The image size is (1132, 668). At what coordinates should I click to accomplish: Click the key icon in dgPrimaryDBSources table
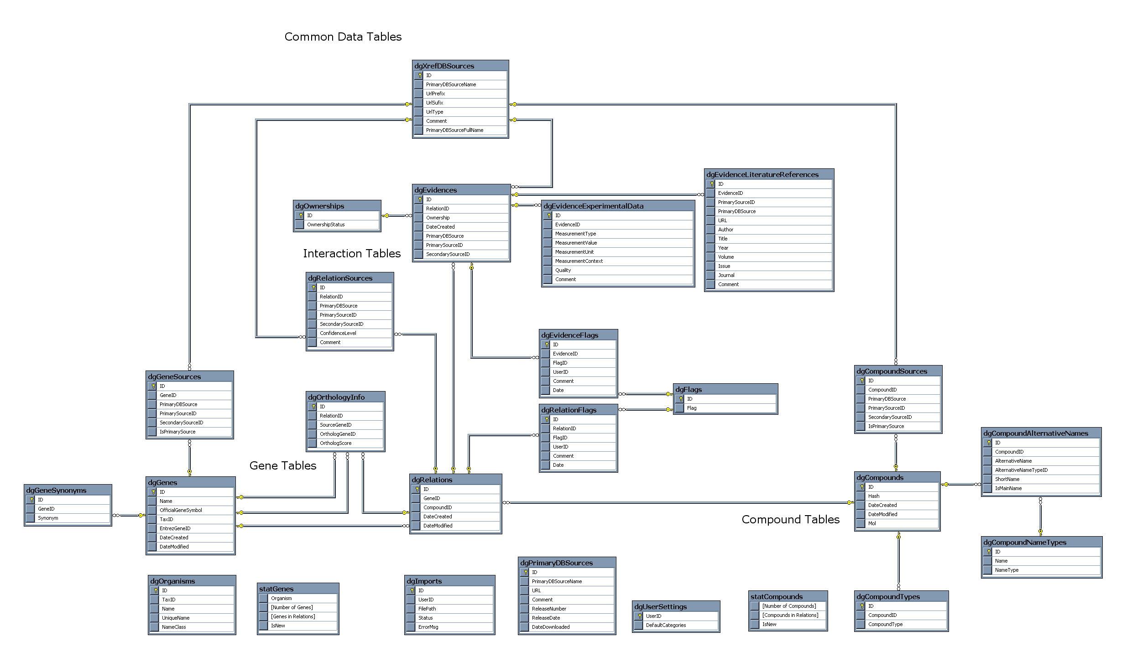(x=526, y=572)
